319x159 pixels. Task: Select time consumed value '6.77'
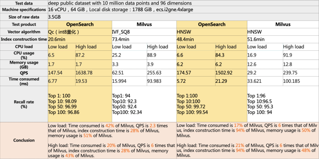click(52, 81)
